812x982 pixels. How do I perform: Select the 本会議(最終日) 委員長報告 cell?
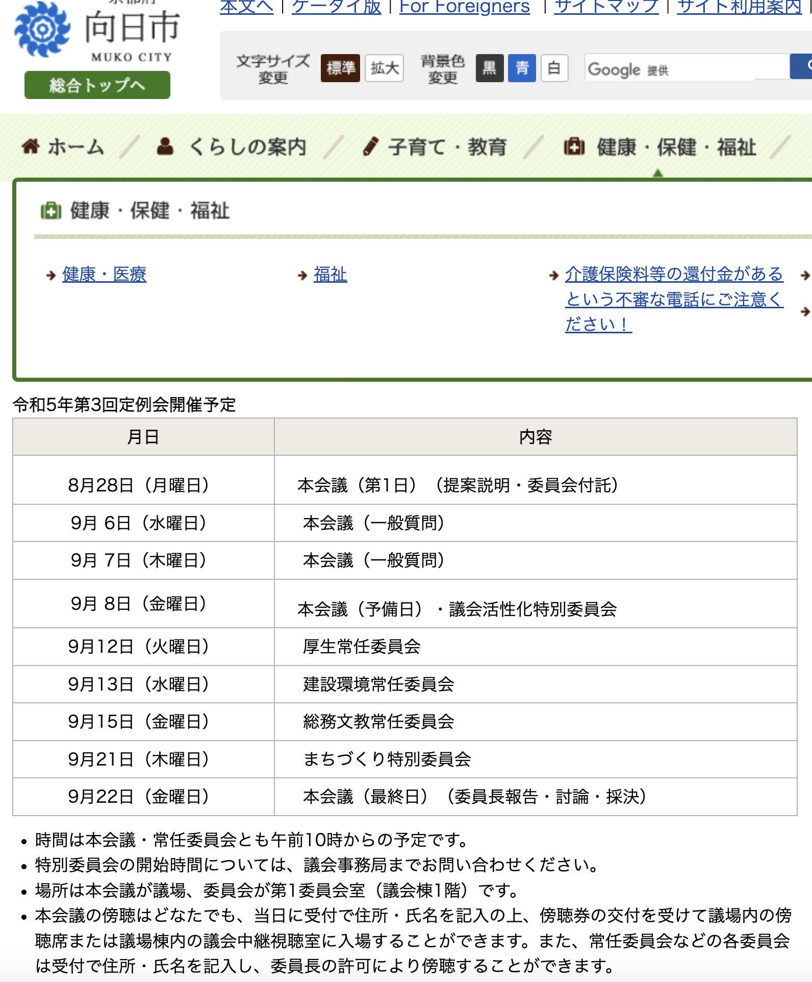click(536, 797)
